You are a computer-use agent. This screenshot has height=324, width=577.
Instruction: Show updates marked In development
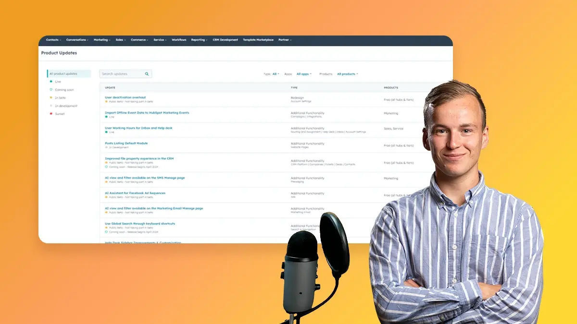coord(66,106)
